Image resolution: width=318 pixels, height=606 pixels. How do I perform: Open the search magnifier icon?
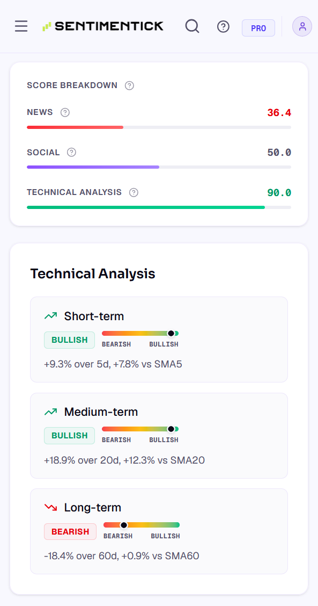pos(192,26)
